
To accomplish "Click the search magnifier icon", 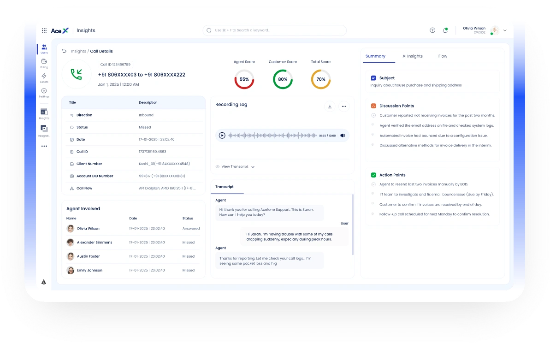I will coord(209,30).
